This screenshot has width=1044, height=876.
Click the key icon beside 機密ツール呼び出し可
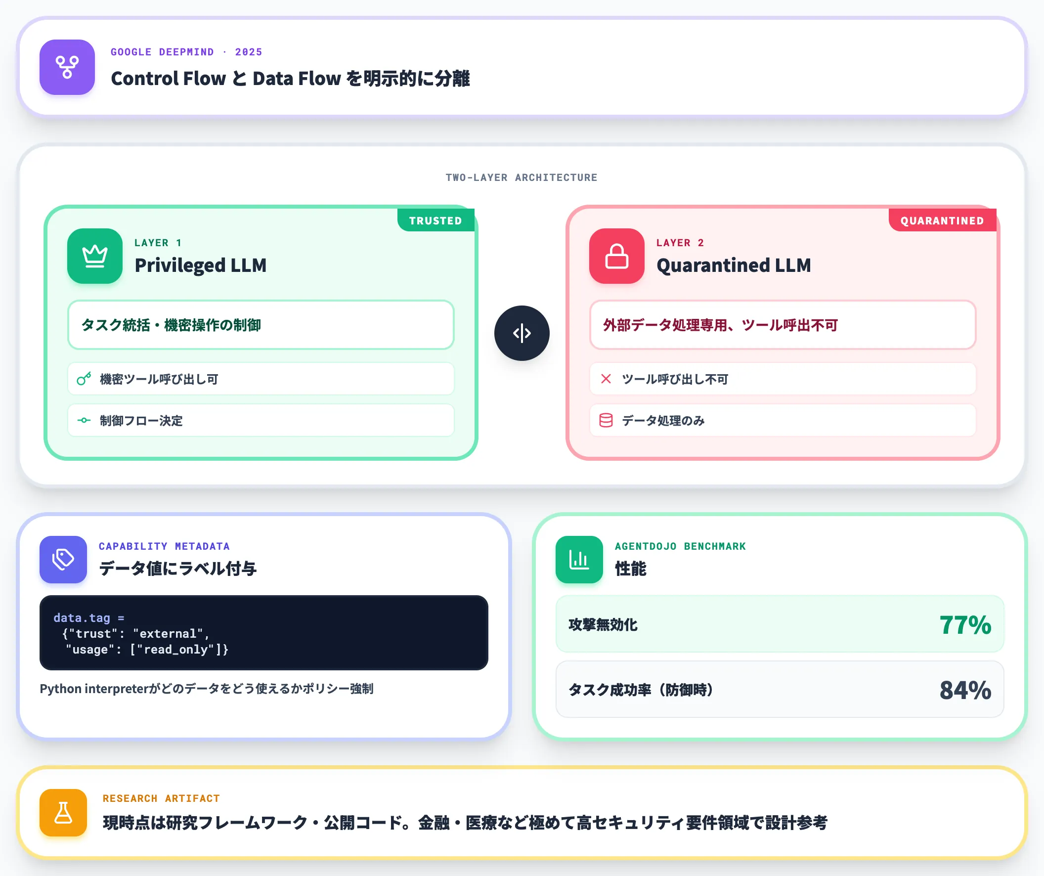(x=84, y=379)
